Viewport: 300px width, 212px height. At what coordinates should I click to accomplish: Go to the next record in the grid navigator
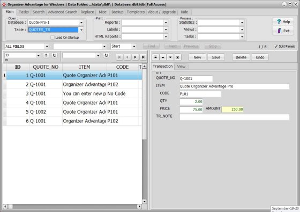pos(135,57)
